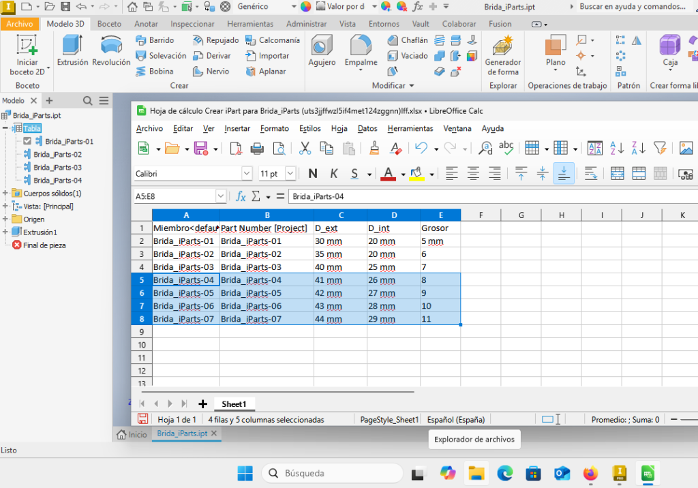This screenshot has height=488, width=698.
Task: Toggle italic (K) formatting in Calc
Action: 334,174
